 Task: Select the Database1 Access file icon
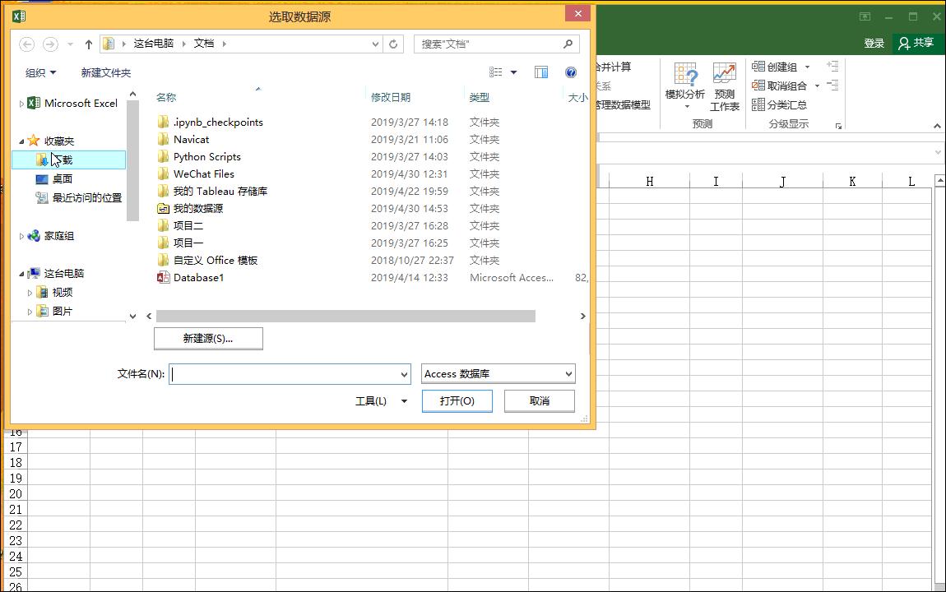163,278
